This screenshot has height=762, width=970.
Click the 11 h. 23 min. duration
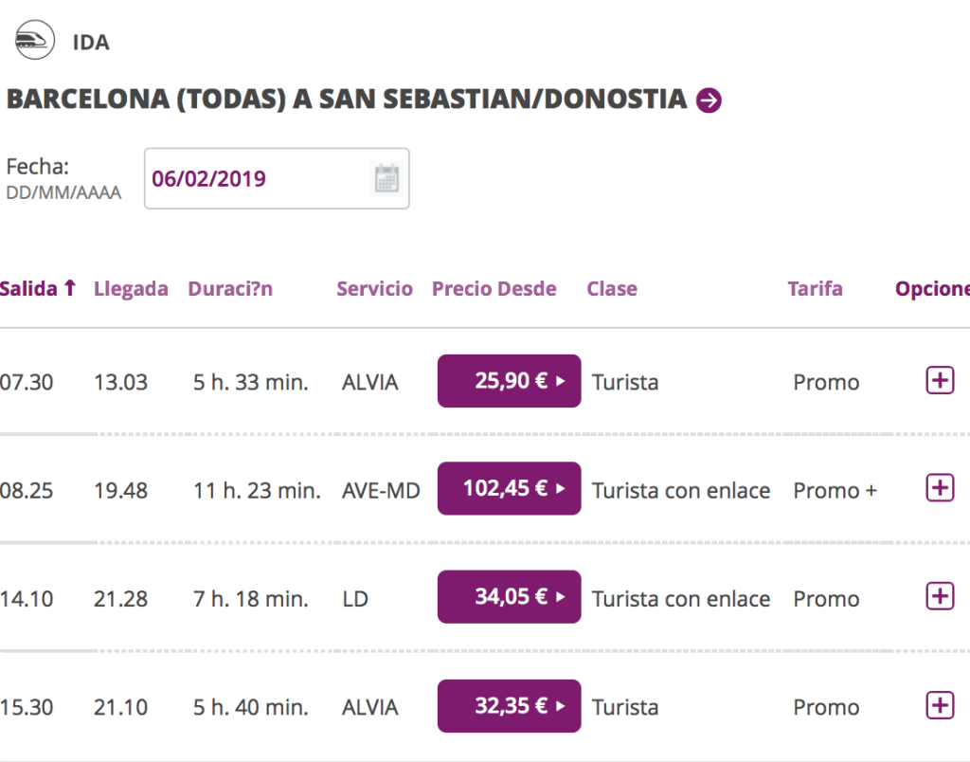pyautogui.click(x=257, y=491)
